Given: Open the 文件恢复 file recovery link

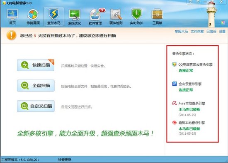Looking at the screenshot, I should coord(197,31).
